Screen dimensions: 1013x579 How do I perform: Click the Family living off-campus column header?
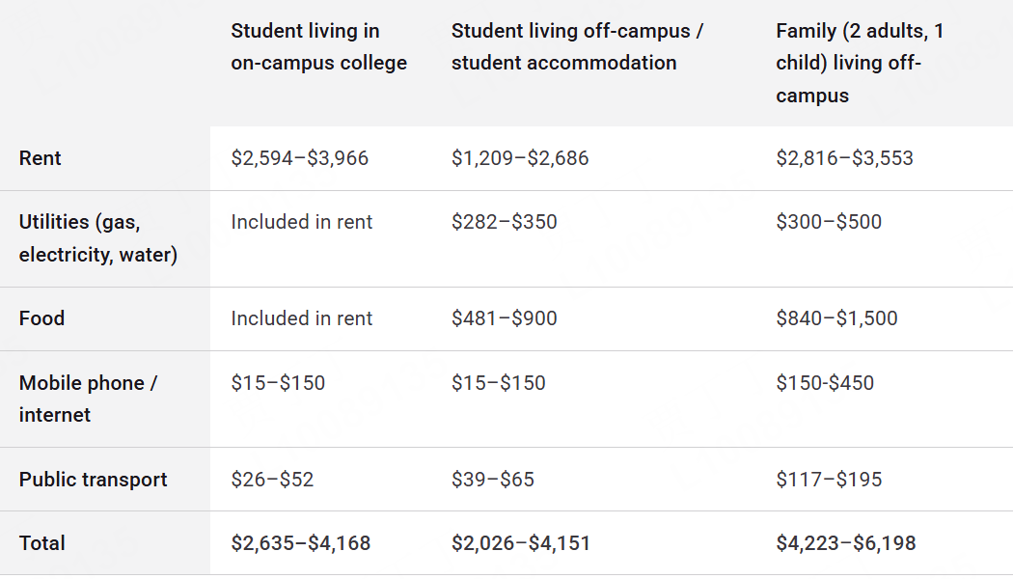point(860,63)
